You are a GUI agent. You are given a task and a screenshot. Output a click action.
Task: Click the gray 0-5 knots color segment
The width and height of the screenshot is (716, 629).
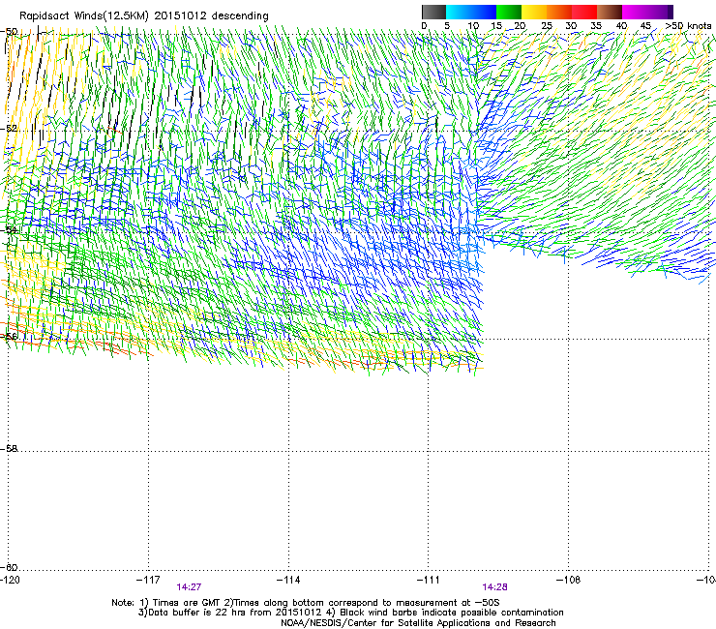click(x=433, y=12)
